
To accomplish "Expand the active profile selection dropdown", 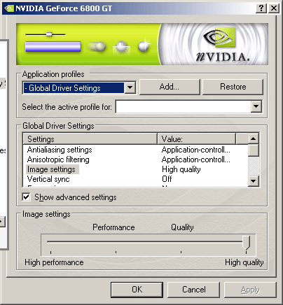I will [256, 106].
